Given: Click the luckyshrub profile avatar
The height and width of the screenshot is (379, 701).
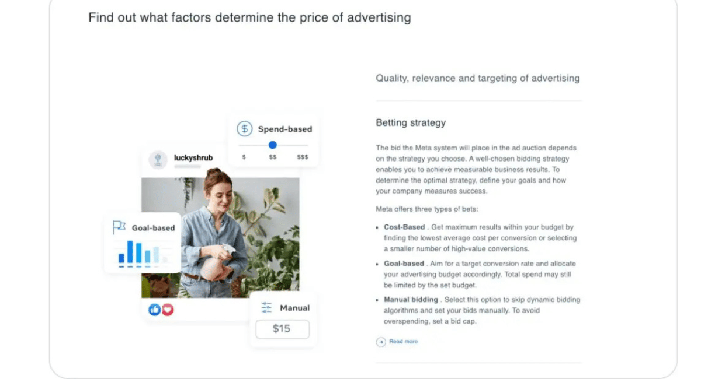Looking at the screenshot, I should coord(158,160).
